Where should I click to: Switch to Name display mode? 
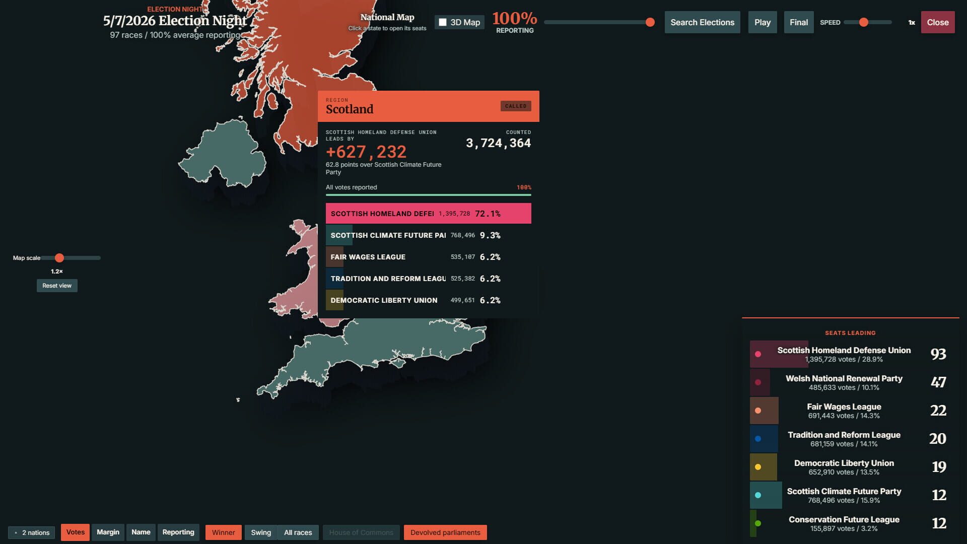[141, 532]
